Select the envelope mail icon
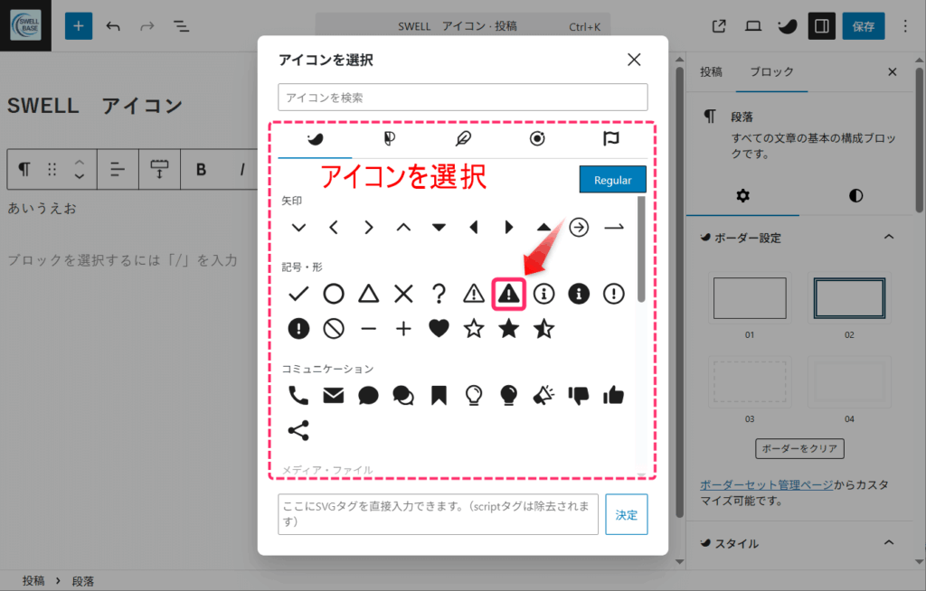 [x=334, y=396]
